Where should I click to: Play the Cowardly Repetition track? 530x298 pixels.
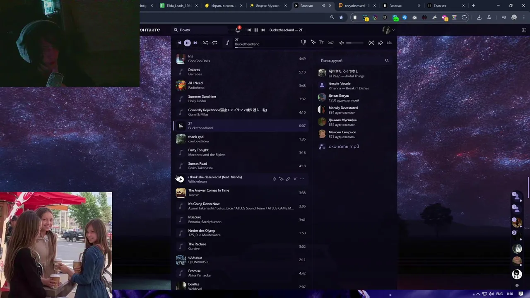tap(181, 112)
